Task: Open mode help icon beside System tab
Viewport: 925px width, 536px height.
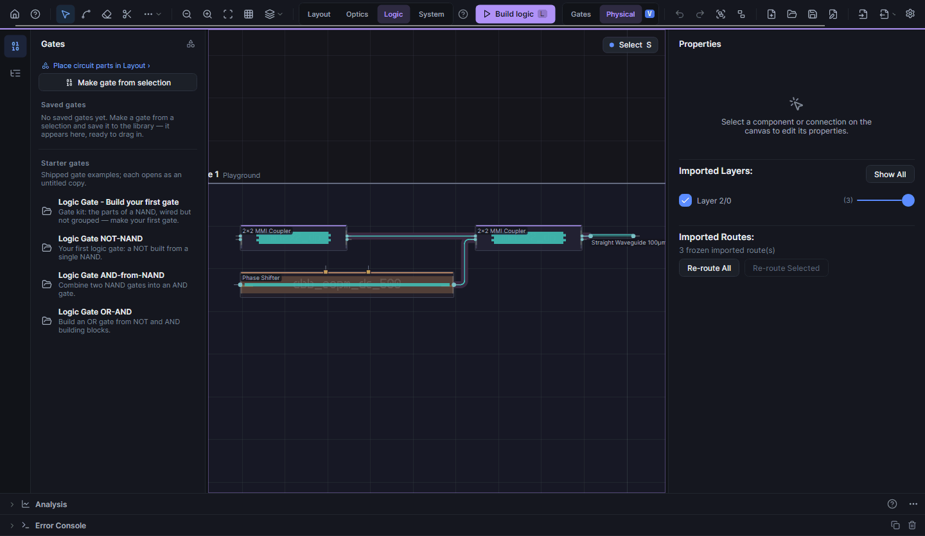Action: [463, 14]
